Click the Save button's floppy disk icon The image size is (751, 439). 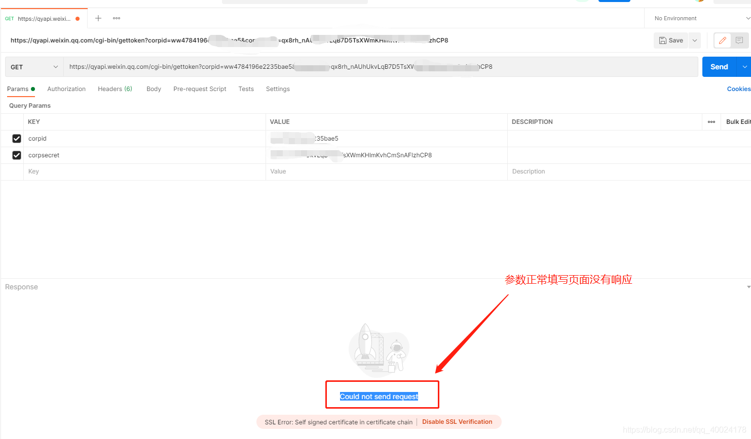click(x=664, y=40)
